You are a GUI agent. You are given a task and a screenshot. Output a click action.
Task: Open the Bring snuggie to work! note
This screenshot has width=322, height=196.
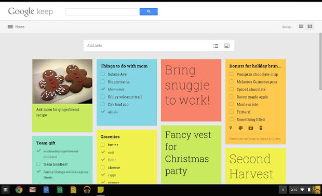tap(191, 90)
